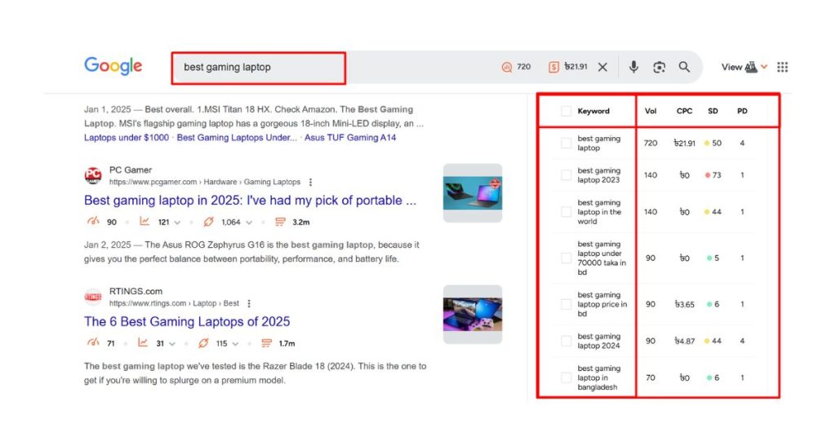Start voice search with microphone icon
The height and width of the screenshot is (437, 836).
click(634, 67)
